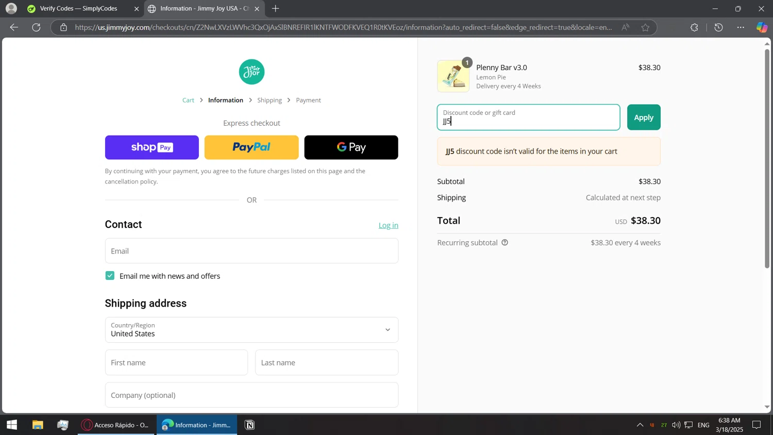Viewport: 773px width, 435px height.
Task: Apply the discount code
Action: (x=644, y=118)
